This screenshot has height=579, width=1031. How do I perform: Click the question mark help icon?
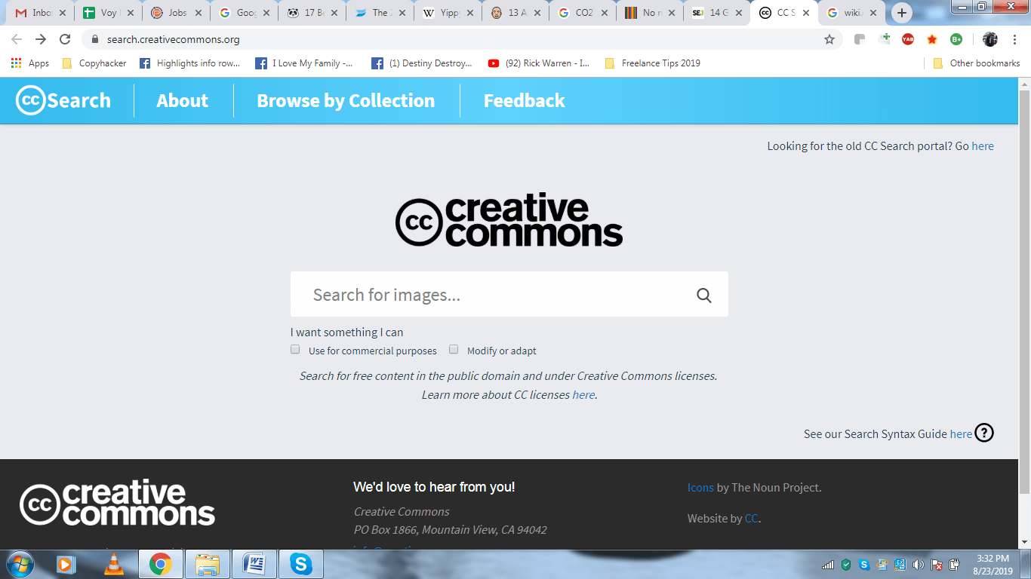(x=984, y=433)
